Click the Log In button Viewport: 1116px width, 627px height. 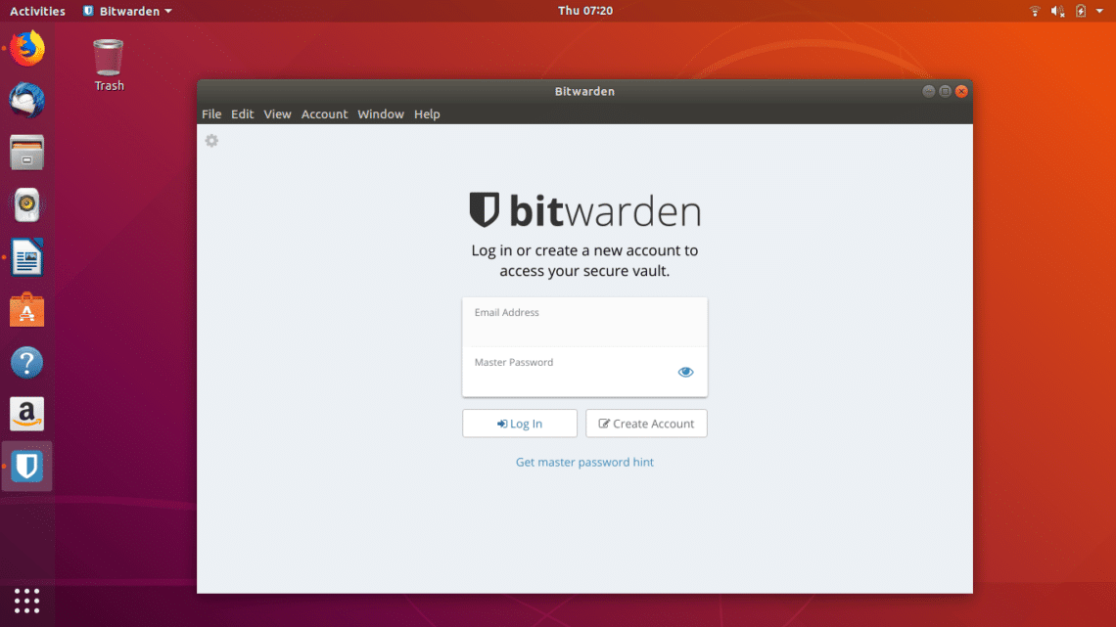[519, 424]
